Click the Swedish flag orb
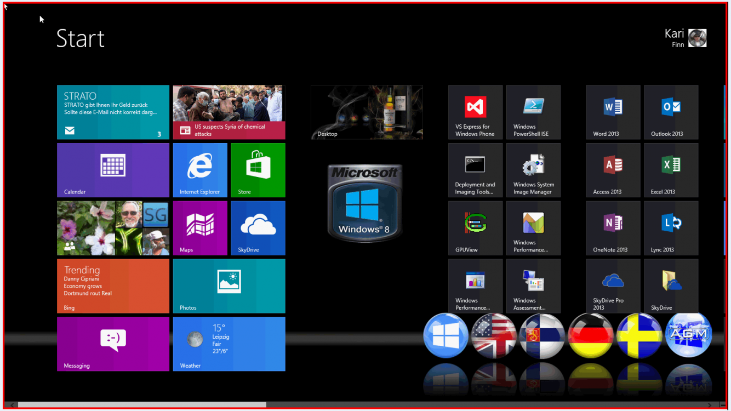This screenshot has width=731, height=411. [639, 335]
